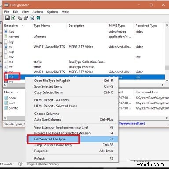This screenshot has width=169, height=169.
Task: Choose Save Selected Items
Action: pos(72,86)
